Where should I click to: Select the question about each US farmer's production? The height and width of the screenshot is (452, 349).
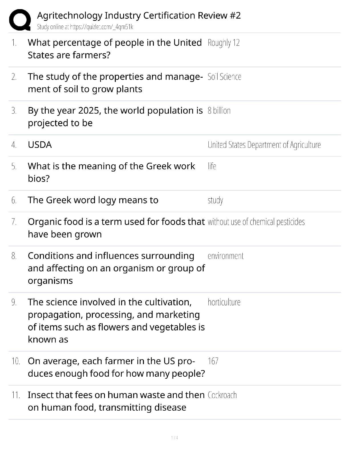116,367
